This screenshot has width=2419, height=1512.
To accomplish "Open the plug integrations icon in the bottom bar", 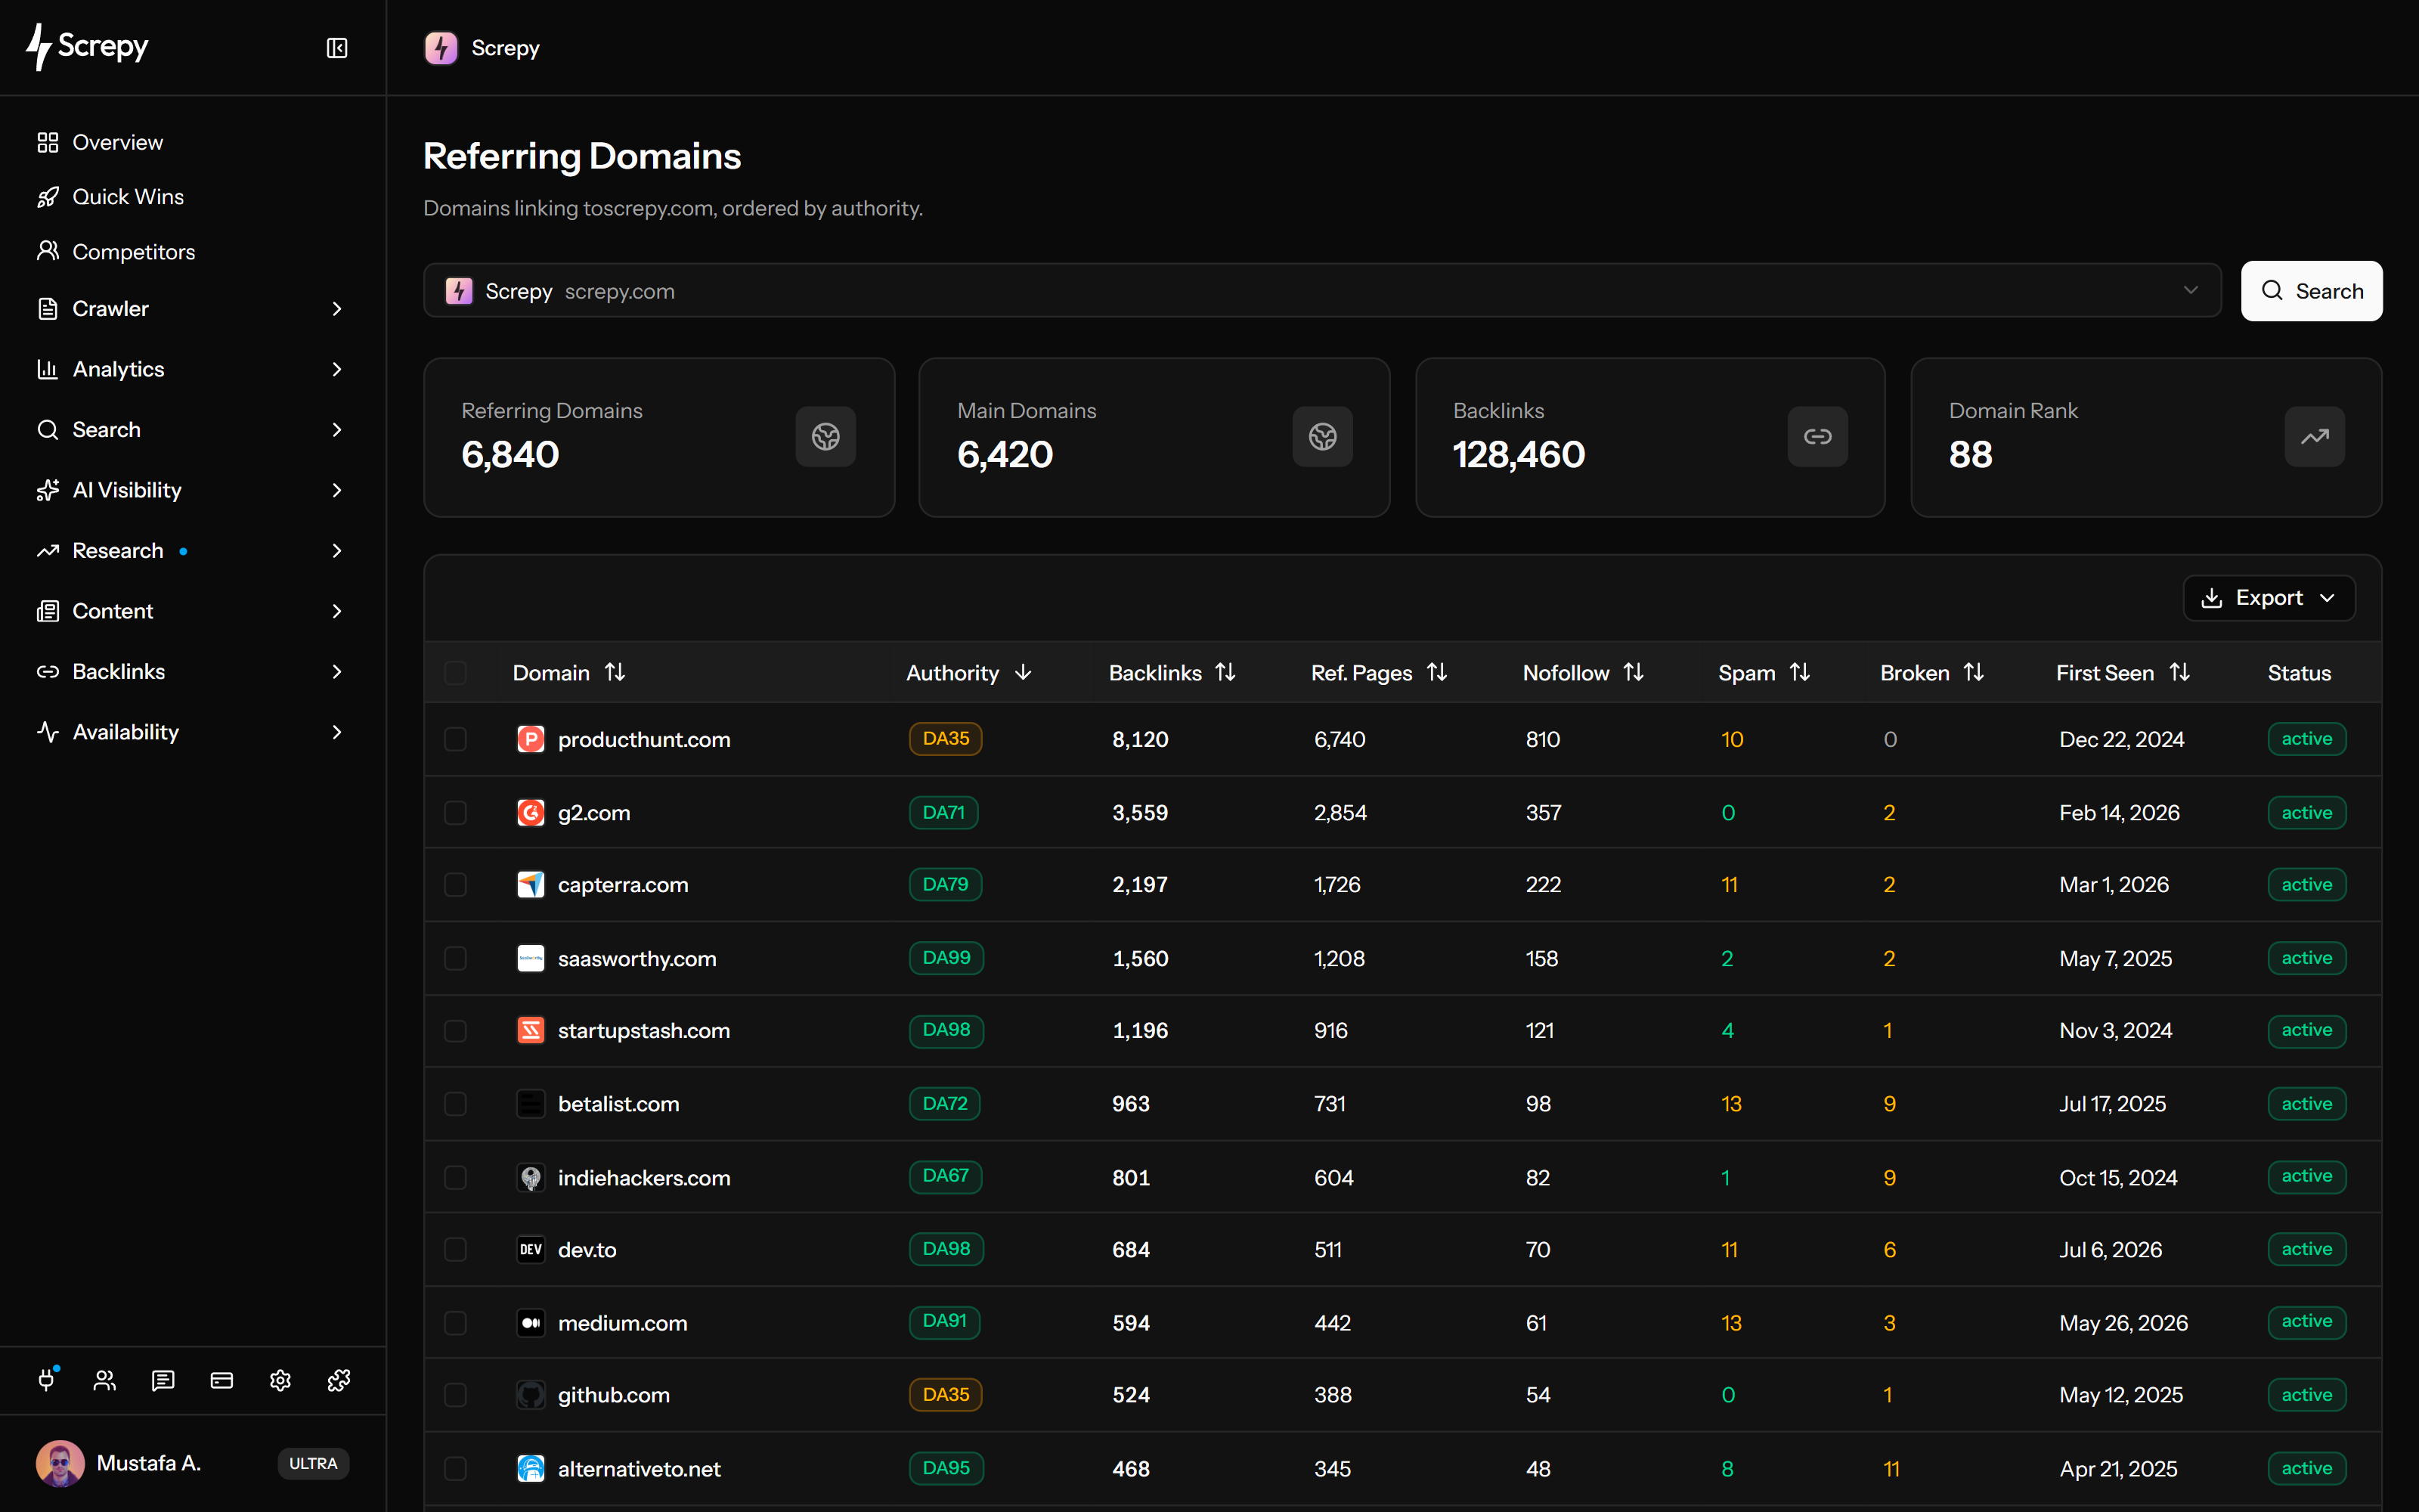I will coord(47,1380).
